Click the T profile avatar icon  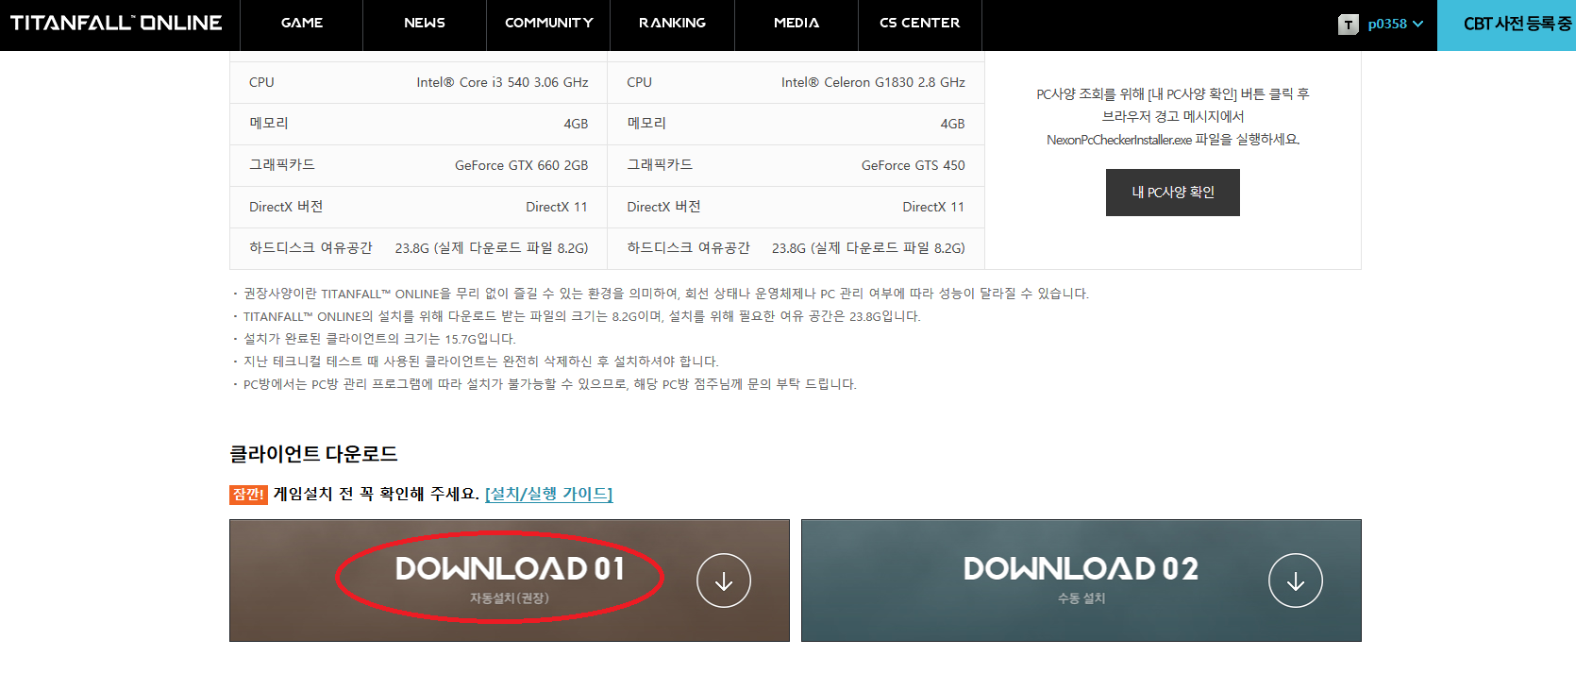[x=1348, y=25]
